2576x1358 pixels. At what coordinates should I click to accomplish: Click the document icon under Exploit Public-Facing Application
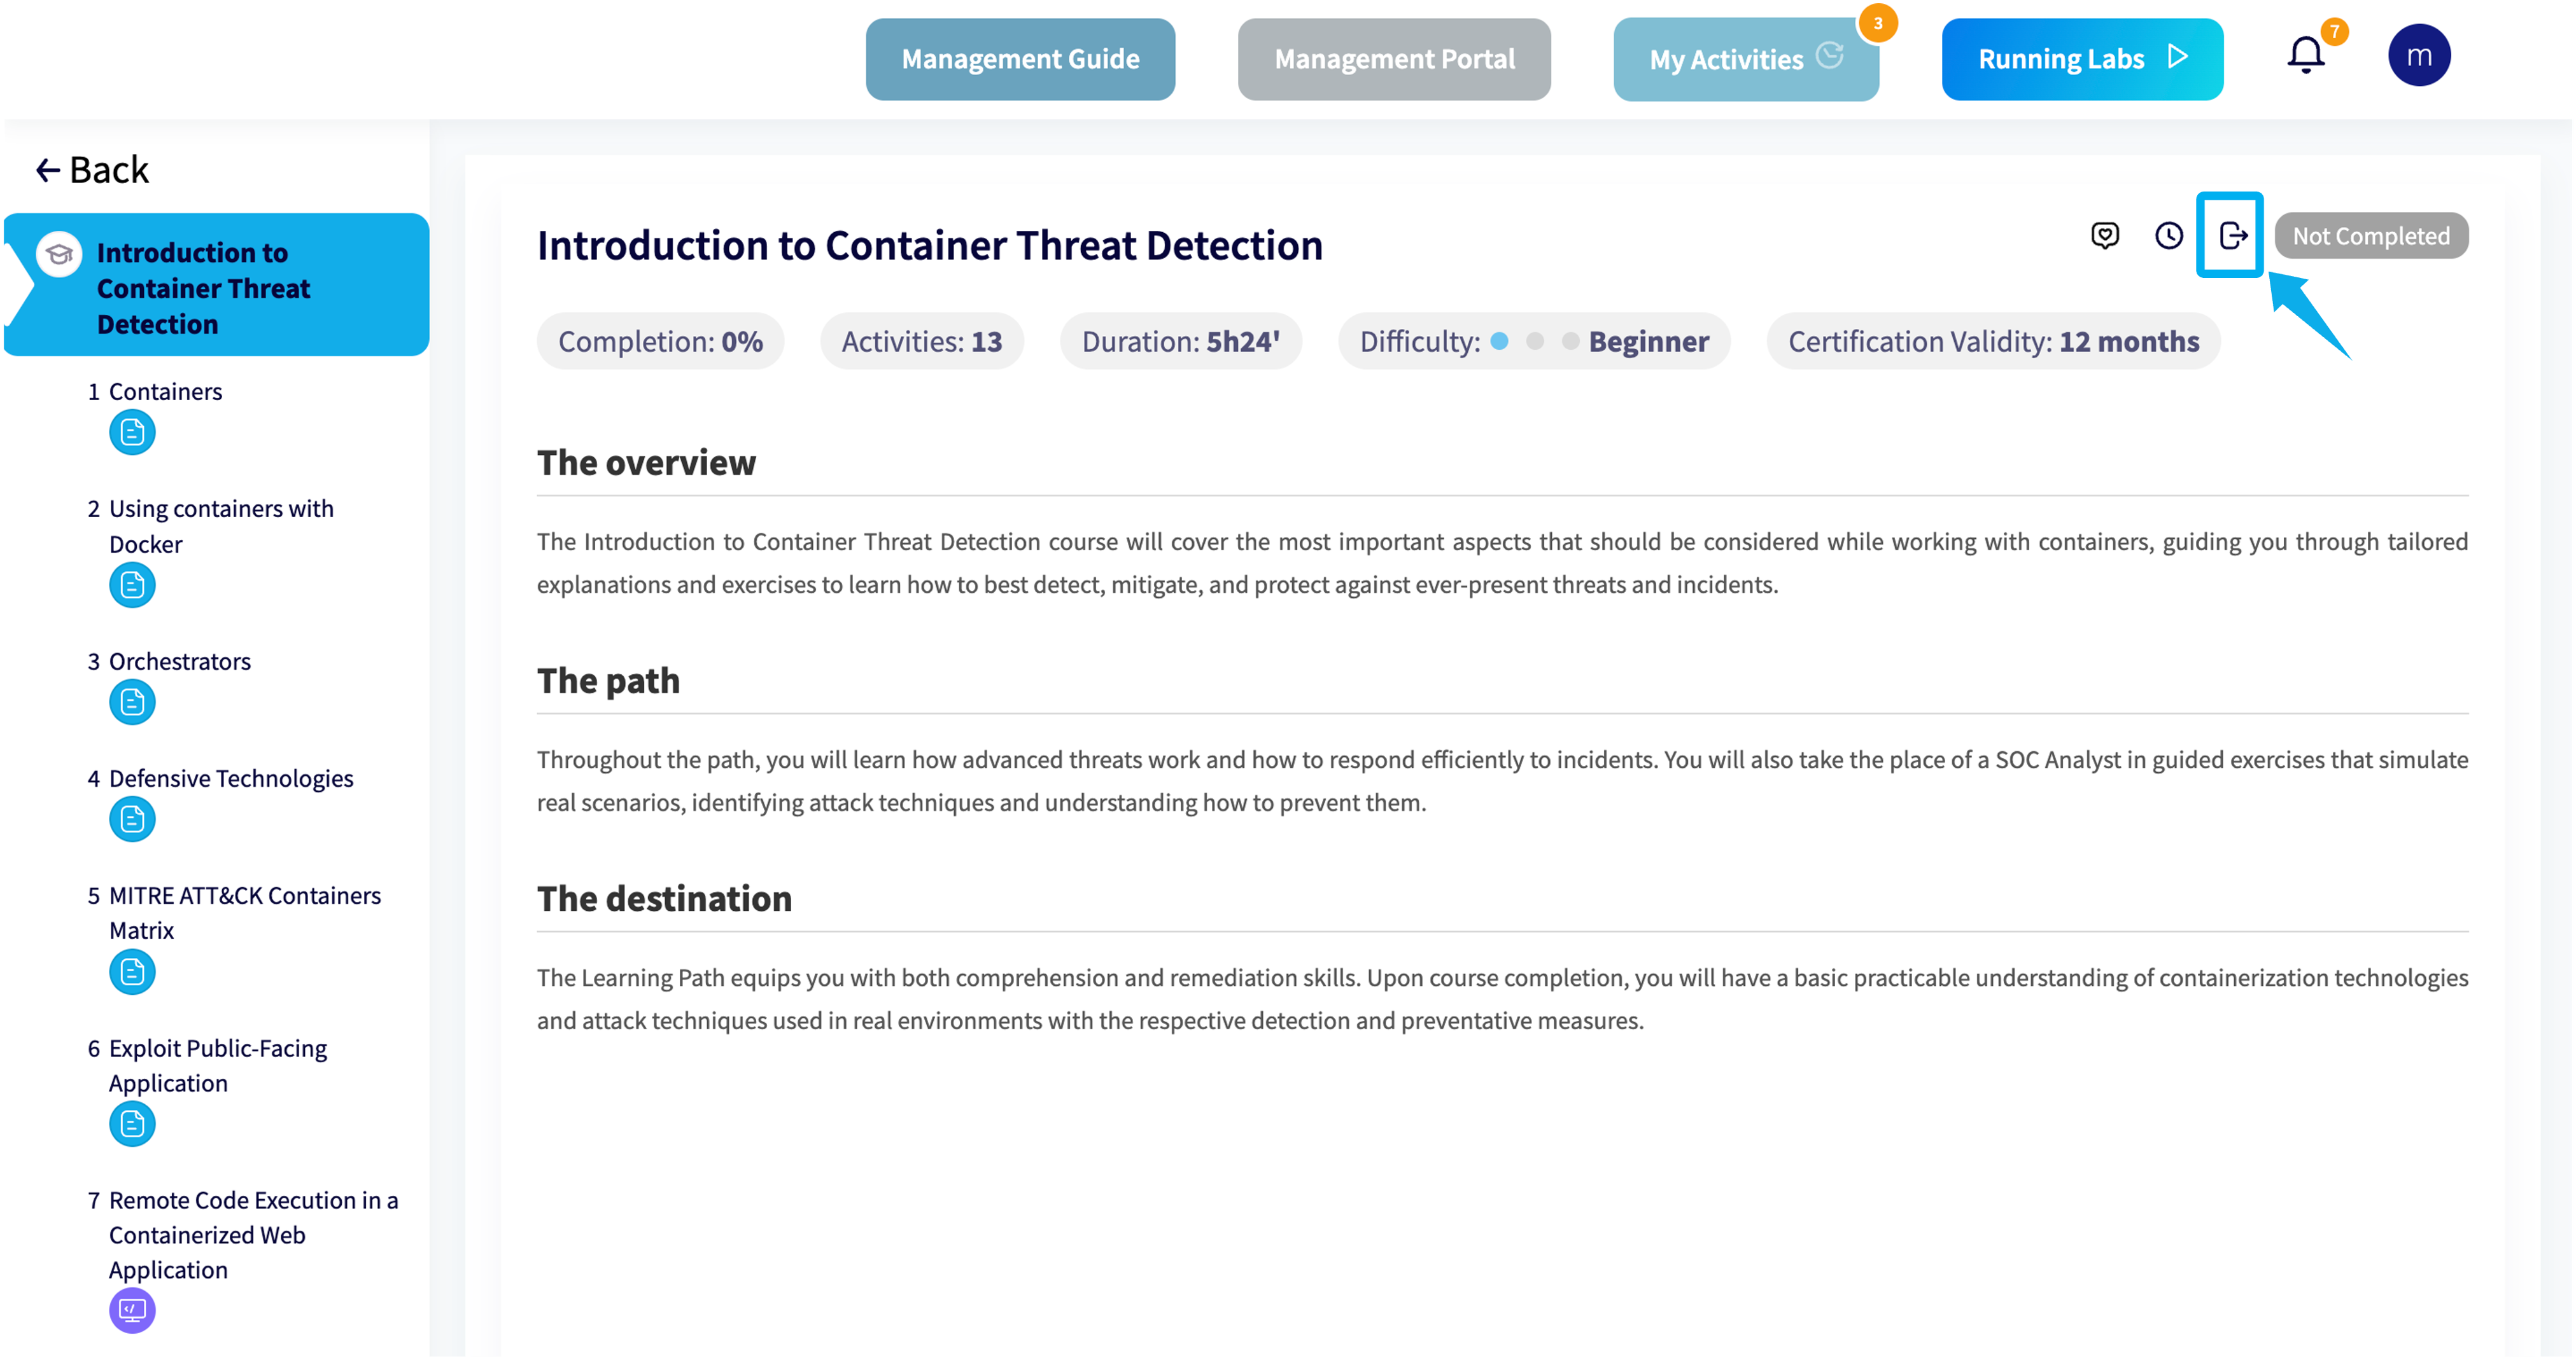pyautogui.click(x=132, y=1125)
